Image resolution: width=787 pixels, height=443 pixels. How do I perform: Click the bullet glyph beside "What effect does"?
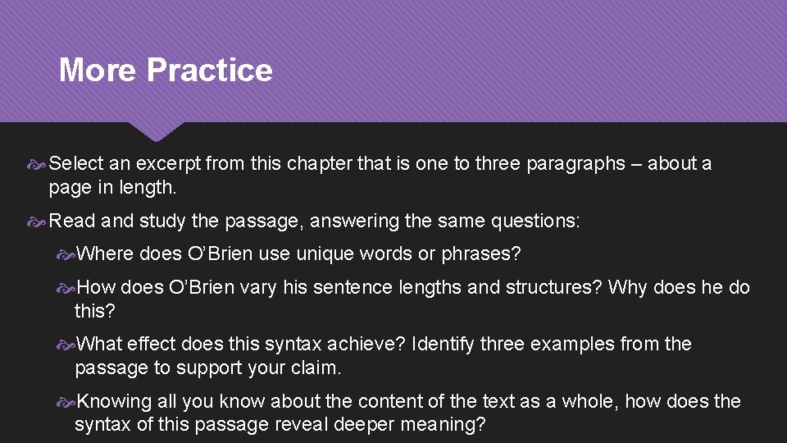point(67,345)
